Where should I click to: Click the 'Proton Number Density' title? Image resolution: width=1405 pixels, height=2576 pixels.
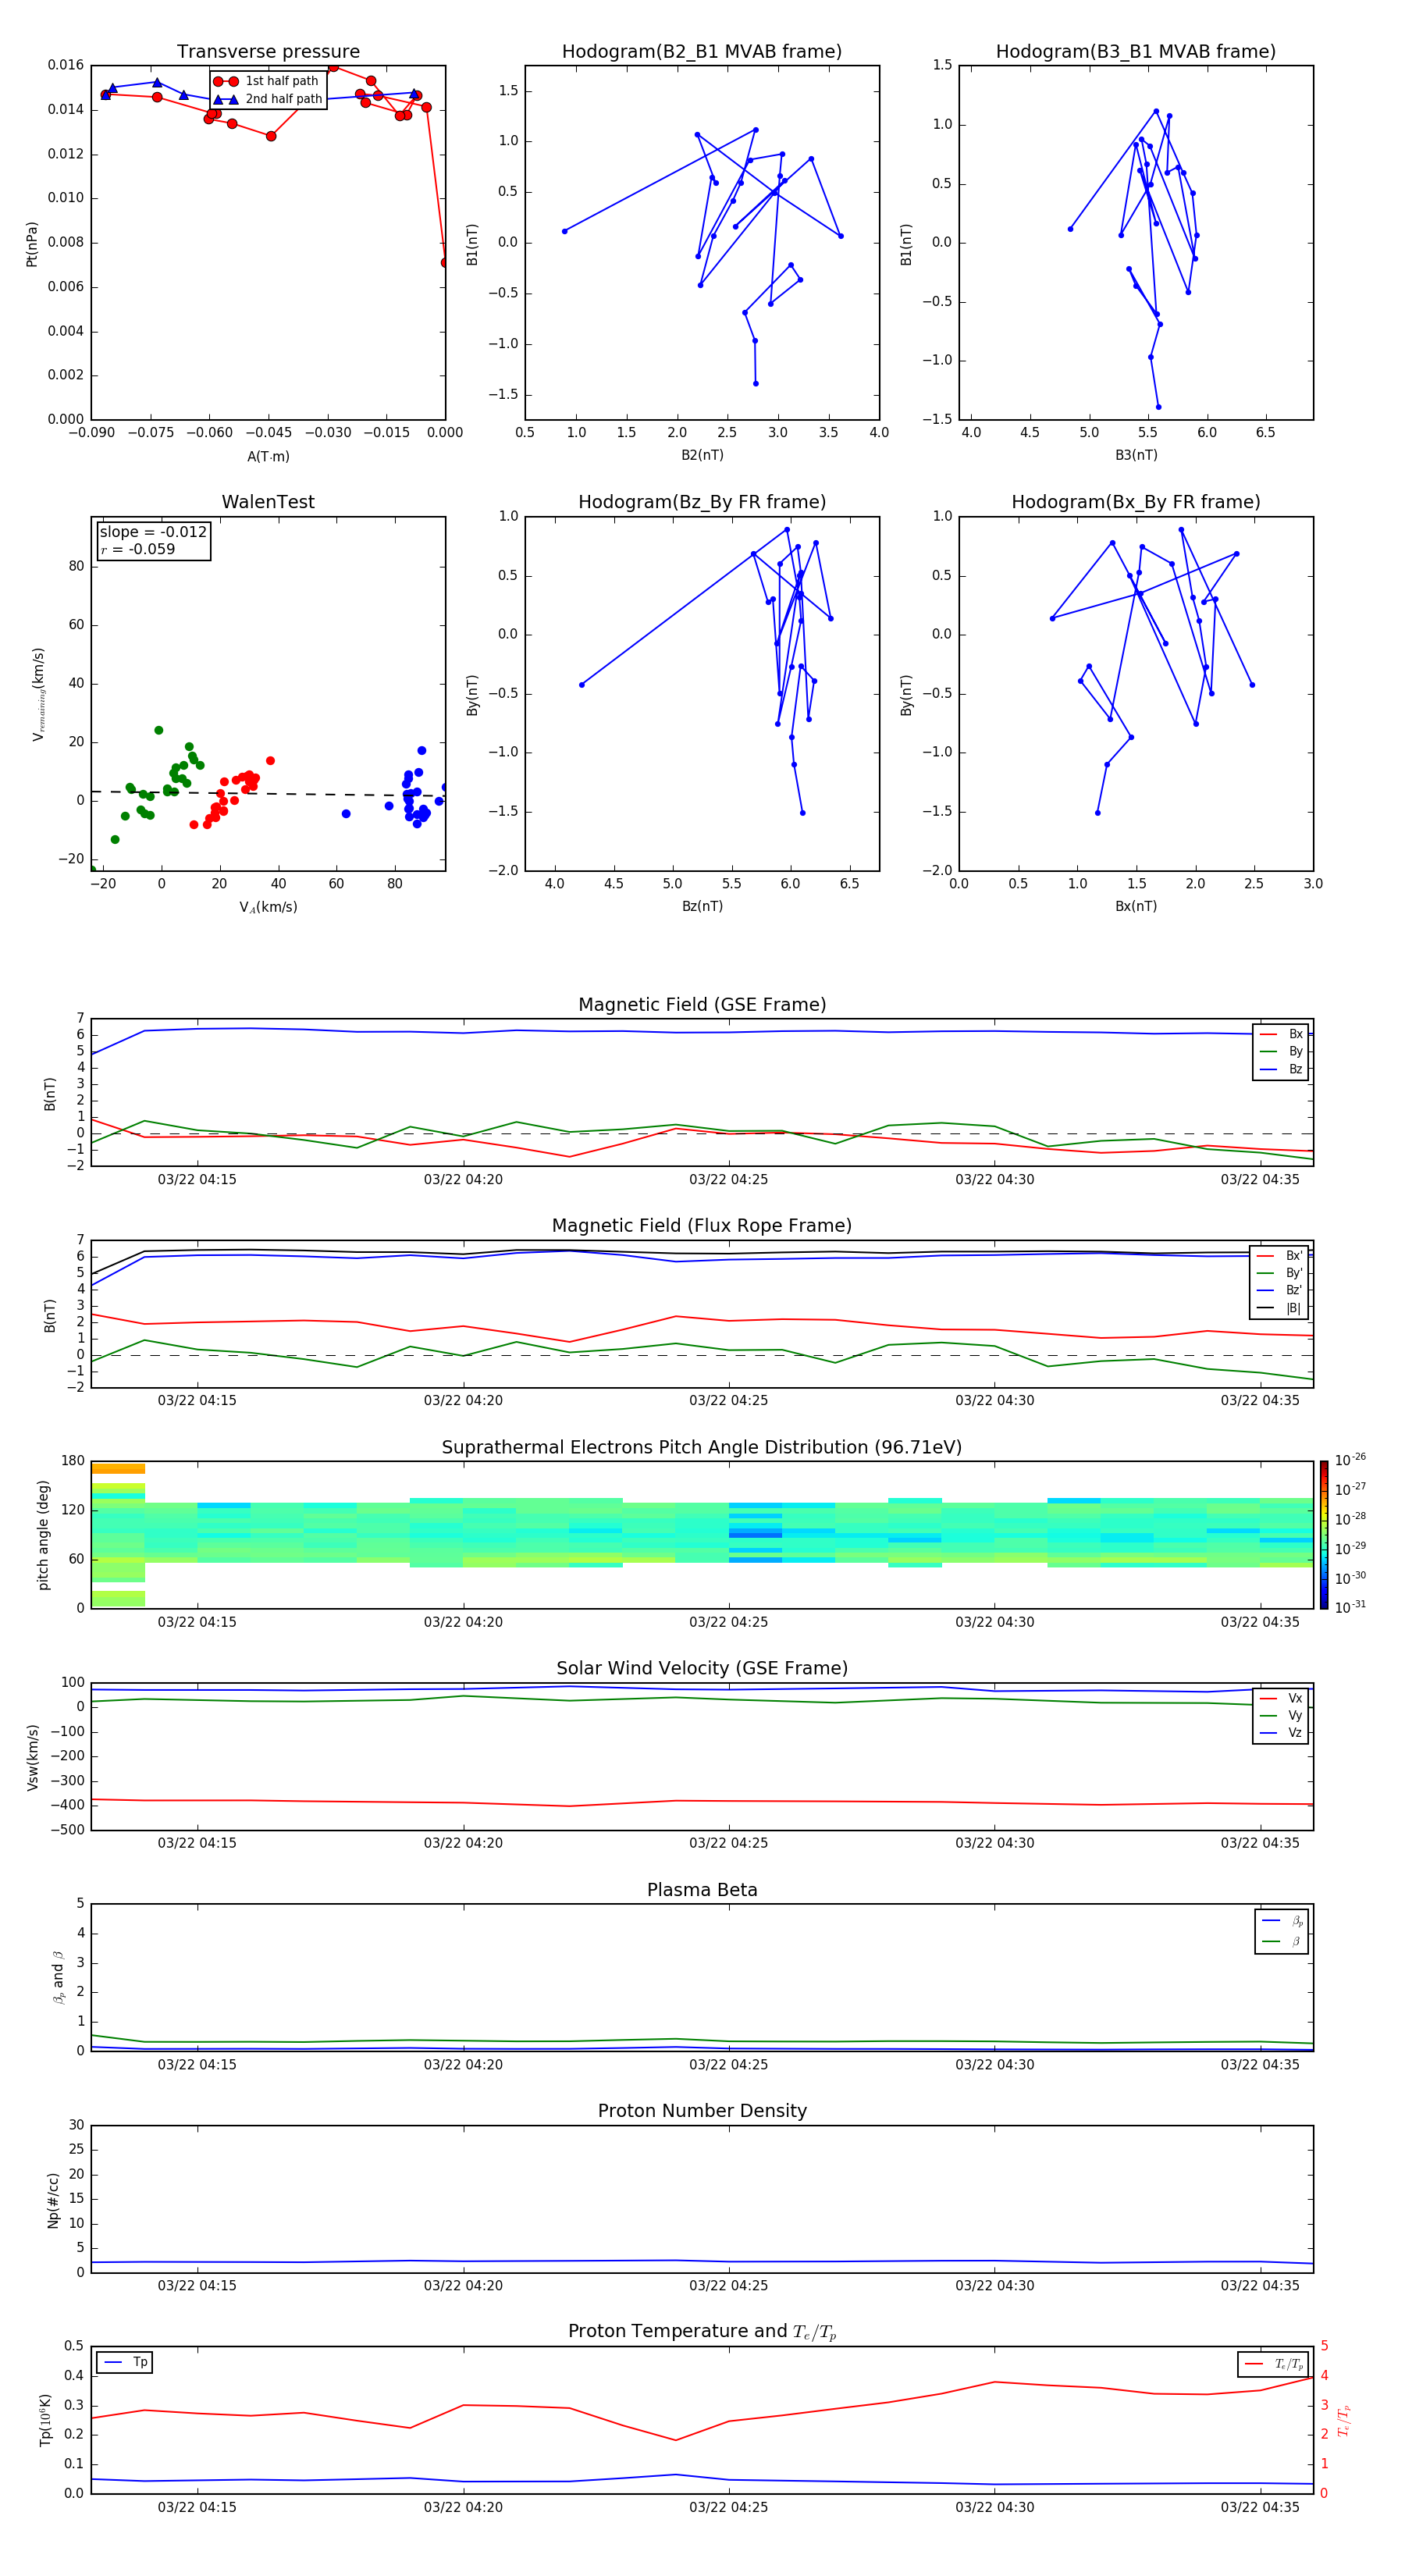pyautogui.click(x=702, y=2111)
